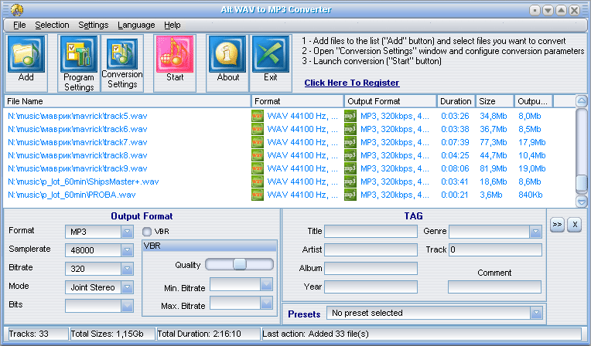Sort list by Duration column header

(456, 101)
